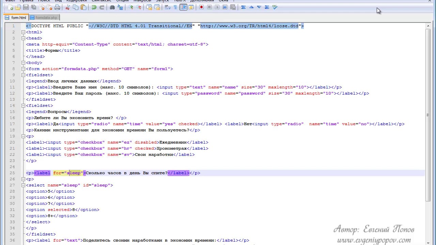Switch to the formdata.php tab
This screenshot has height=245, width=436.
pyautogui.click(x=44, y=18)
